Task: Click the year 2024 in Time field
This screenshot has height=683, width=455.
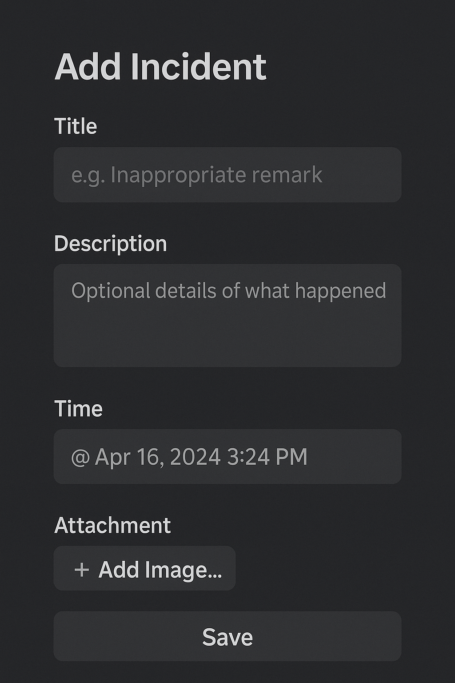Action: 196,457
